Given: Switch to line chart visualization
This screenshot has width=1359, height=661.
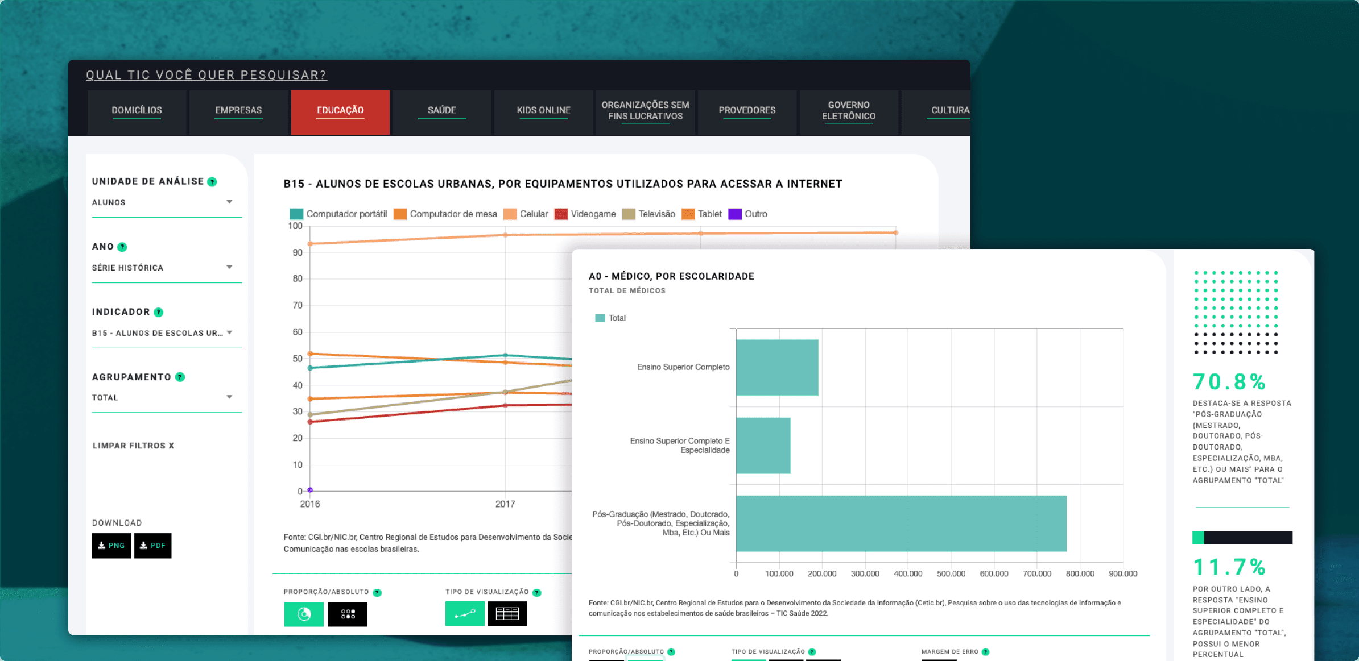Looking at the screenshot, I should 465,614.
